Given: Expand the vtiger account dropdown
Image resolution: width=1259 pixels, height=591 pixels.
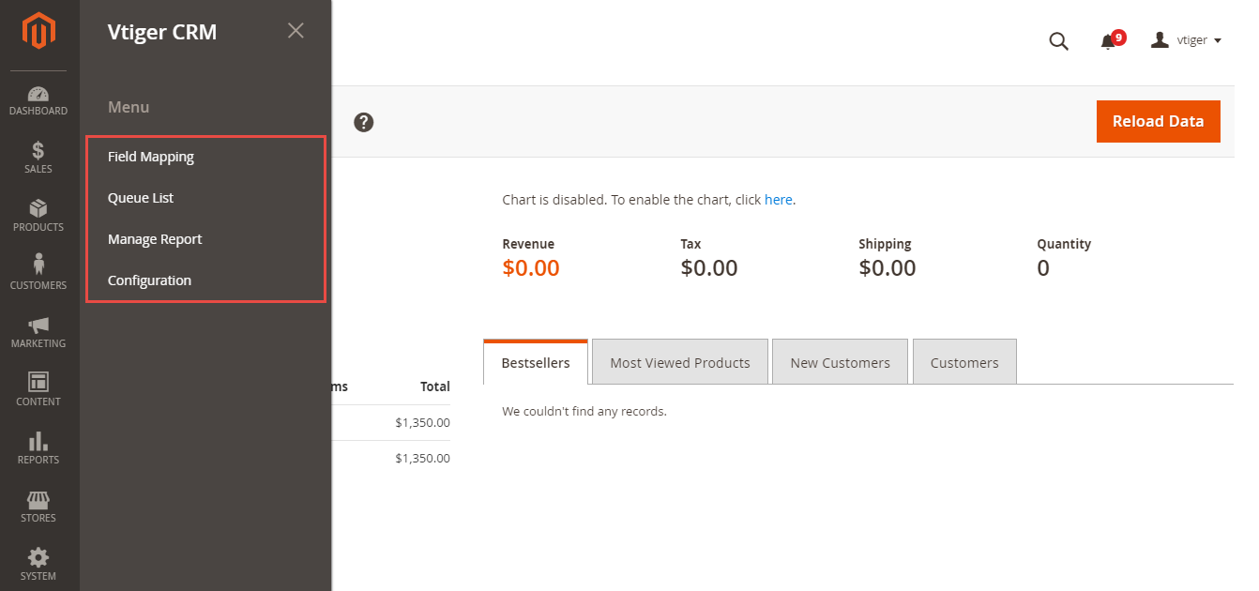Looking at the screenshot, I should (x=1187, y=40).
